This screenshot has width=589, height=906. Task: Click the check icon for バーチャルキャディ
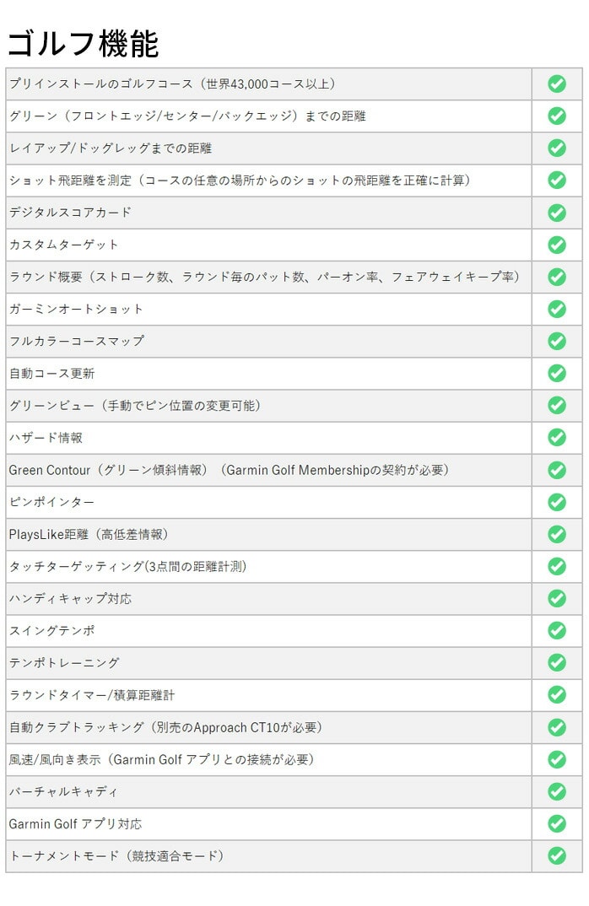[x=557, y=791]
